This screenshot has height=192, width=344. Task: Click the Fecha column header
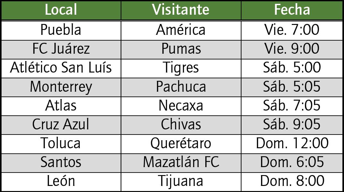(292, 10)
